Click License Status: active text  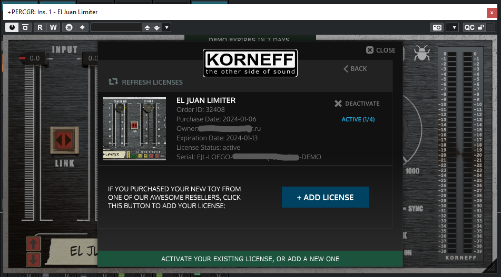click(208, 148)
